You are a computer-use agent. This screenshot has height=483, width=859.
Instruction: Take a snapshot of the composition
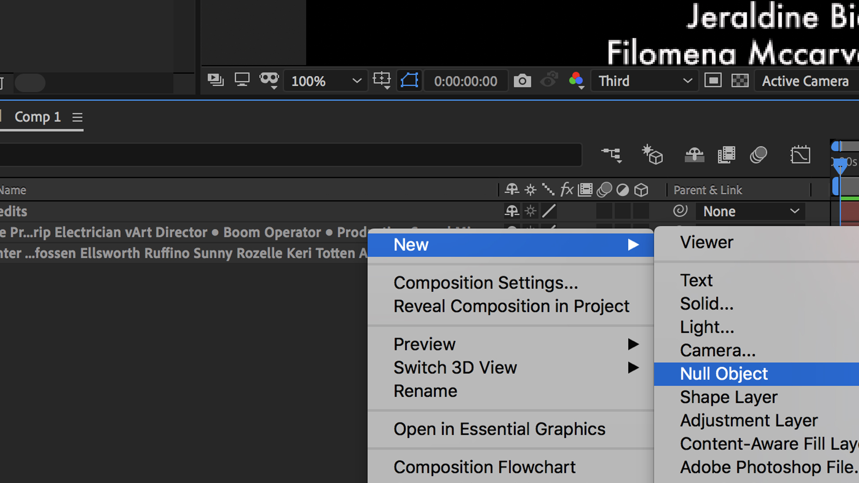[522, 80]
